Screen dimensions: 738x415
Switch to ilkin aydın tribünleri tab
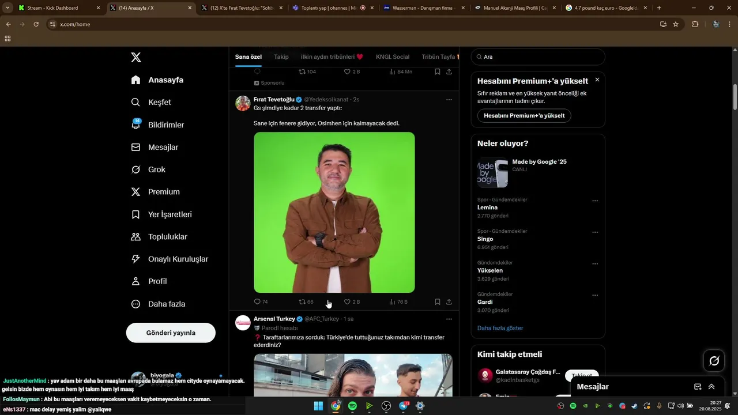332,56
